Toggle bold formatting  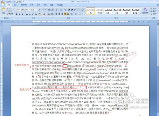point(17,14)
